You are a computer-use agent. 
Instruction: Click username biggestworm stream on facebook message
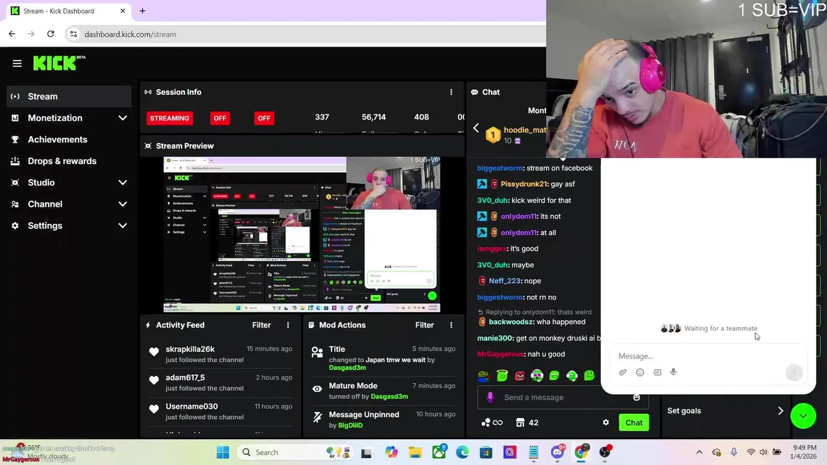tap(499, 168)
